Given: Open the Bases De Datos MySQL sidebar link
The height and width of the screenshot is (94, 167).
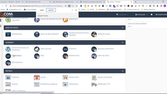Looking at the screenshot, I should [137, 23].
